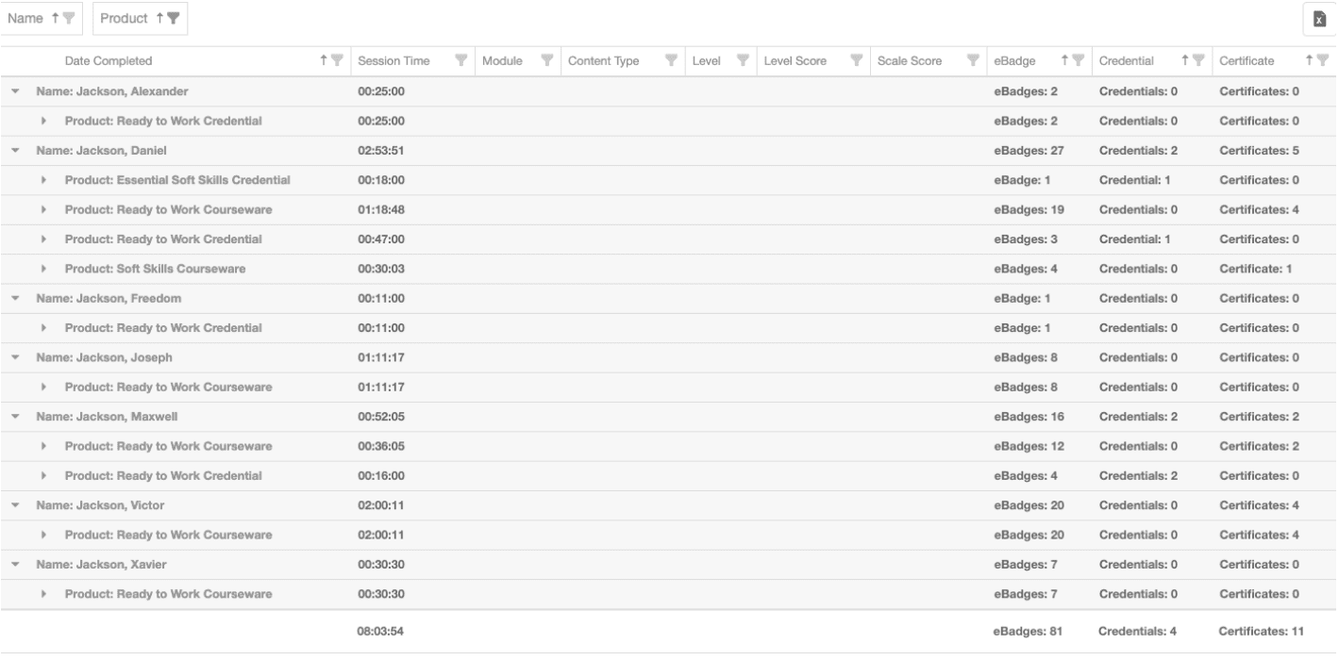Sort by Date Completed column header

(109, 61)
